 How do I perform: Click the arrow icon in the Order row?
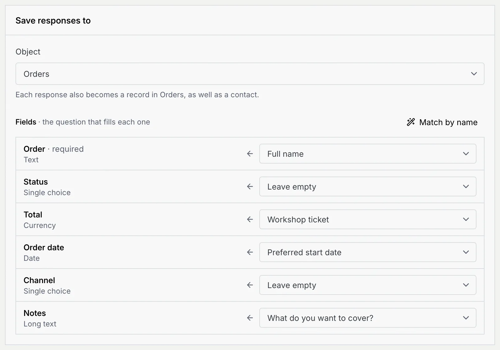tap(250, 154)
